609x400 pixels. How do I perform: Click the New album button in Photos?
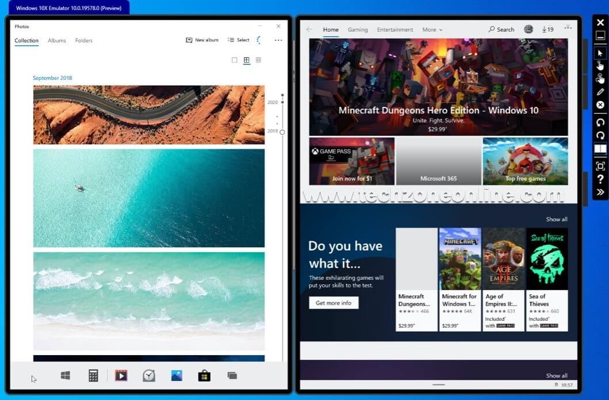(x=203, y=40)
